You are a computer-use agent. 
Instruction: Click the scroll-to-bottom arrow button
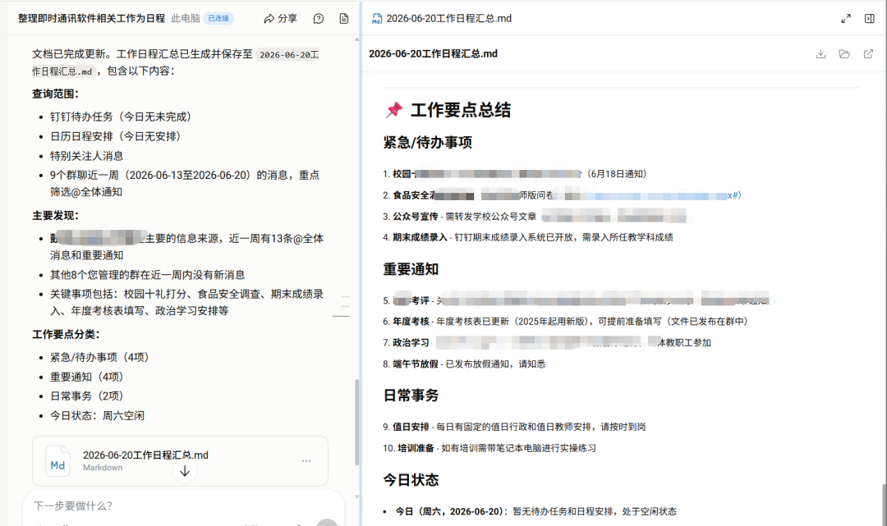tap(185, 471)
